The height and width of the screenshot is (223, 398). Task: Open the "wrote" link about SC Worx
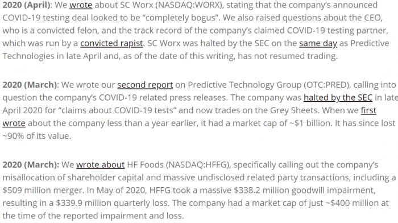point(81,5)
